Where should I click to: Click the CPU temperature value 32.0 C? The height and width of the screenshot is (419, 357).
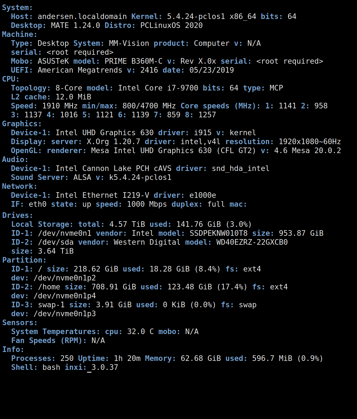(x=140, y=332)
